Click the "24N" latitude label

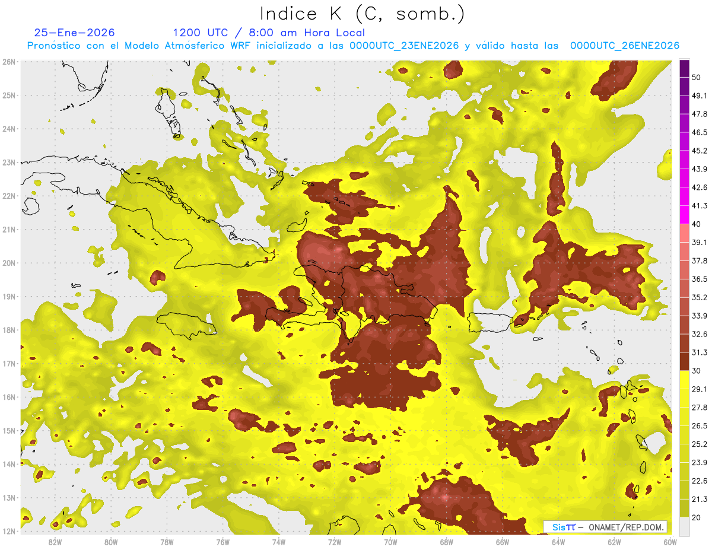[9, 129]
